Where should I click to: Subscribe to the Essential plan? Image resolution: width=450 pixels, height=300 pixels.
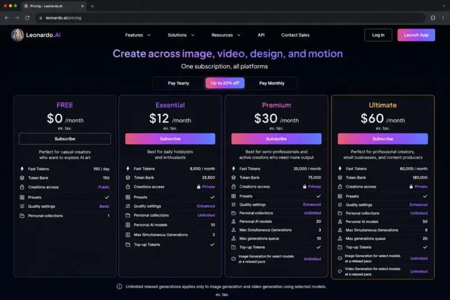point(170,139)
